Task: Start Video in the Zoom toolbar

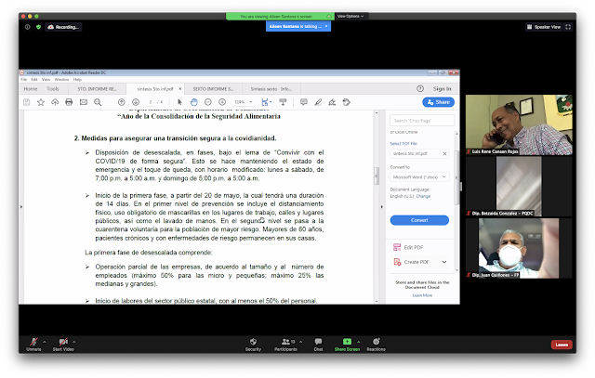Action: pyautogui.click(x=63, y=344)
